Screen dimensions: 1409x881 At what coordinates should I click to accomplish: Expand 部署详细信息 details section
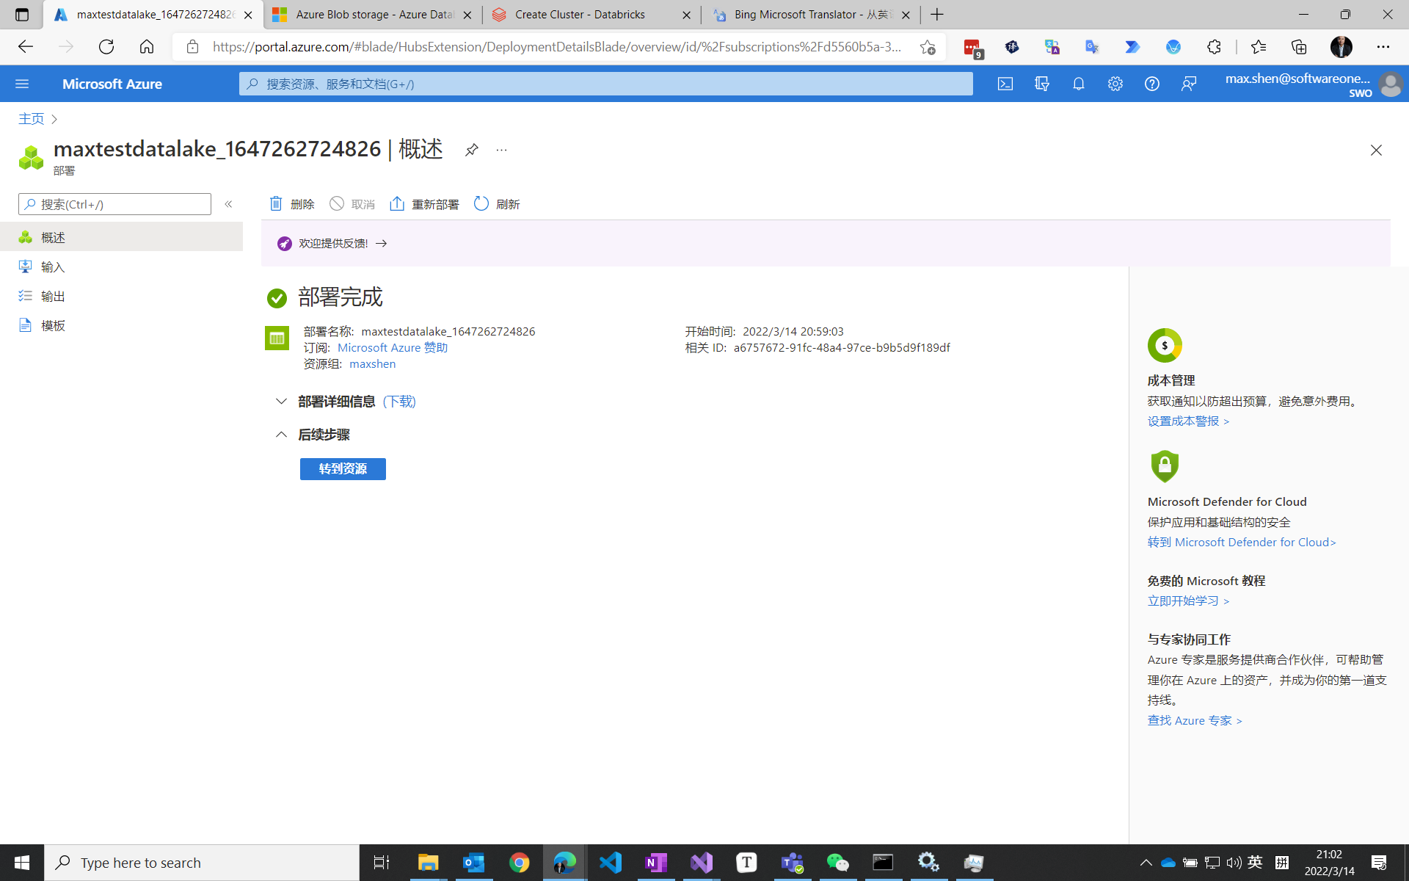(x=281, y=401)
